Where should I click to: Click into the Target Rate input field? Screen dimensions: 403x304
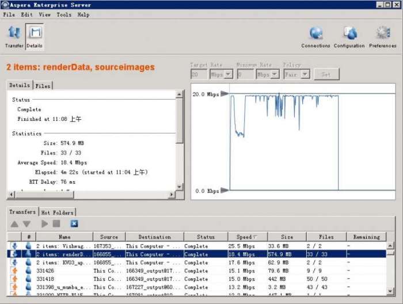[199, 74]
